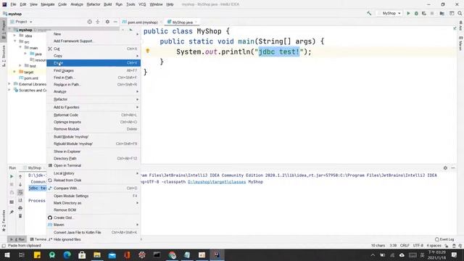The height and width of the screenshot is (261, 464).
Task: Select Add Framework Support
Action: [x=94, y=41]
